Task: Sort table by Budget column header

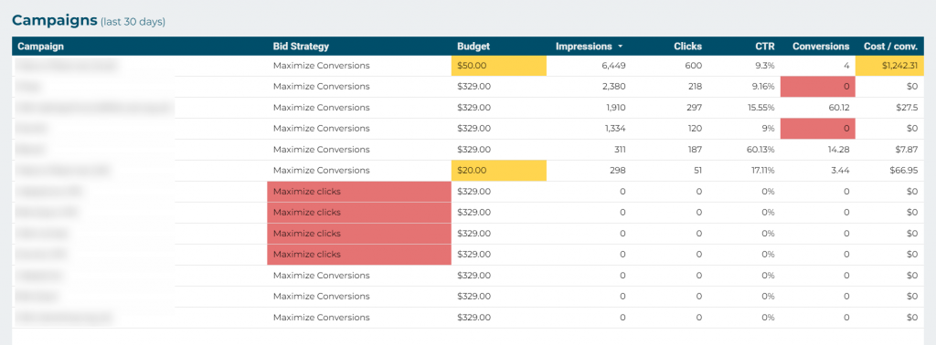Action: (x=473, y=46)
